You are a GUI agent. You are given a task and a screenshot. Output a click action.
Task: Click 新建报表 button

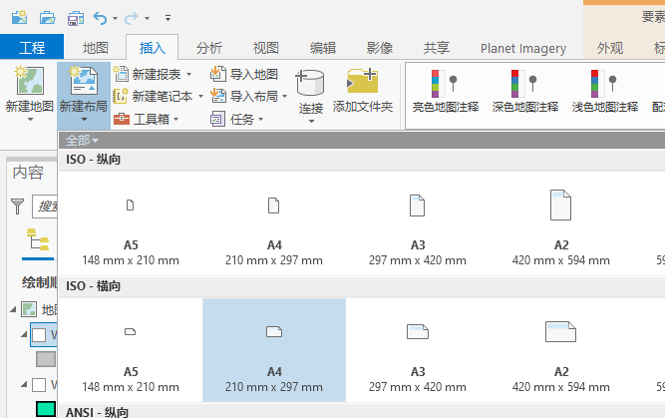(148, 74)
